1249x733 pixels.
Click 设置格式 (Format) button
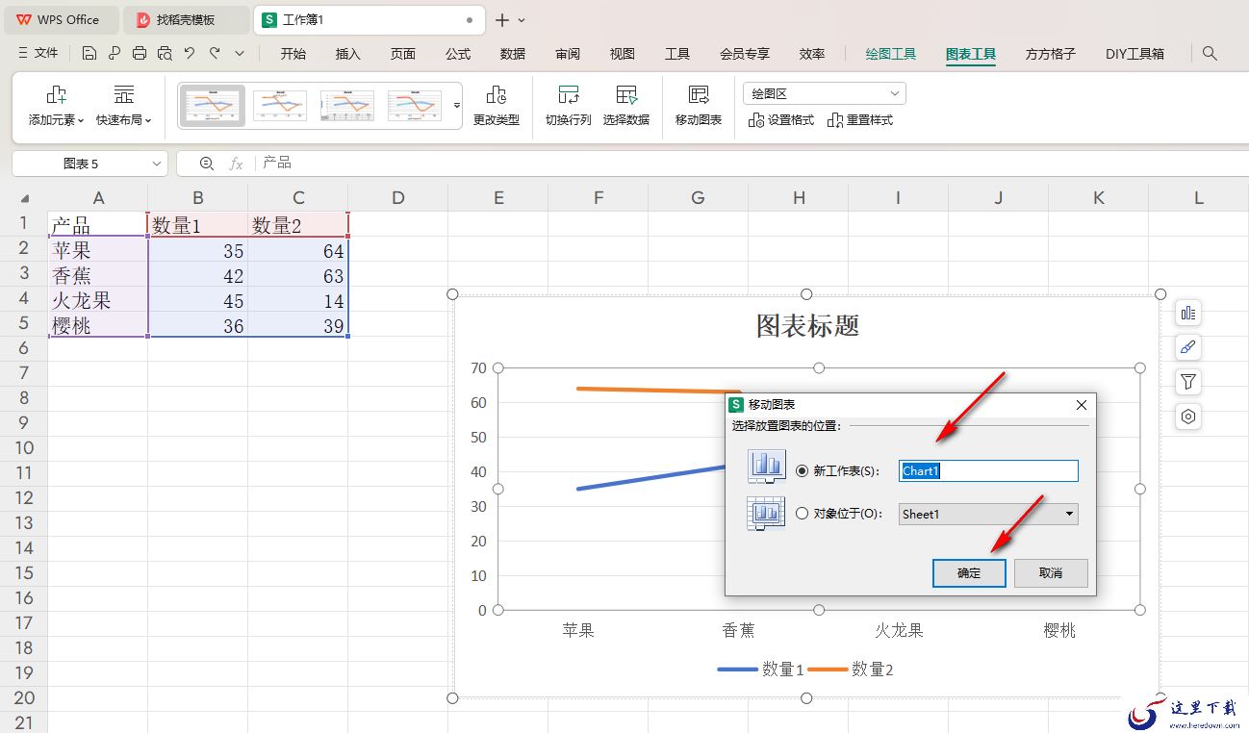(781, 120)
